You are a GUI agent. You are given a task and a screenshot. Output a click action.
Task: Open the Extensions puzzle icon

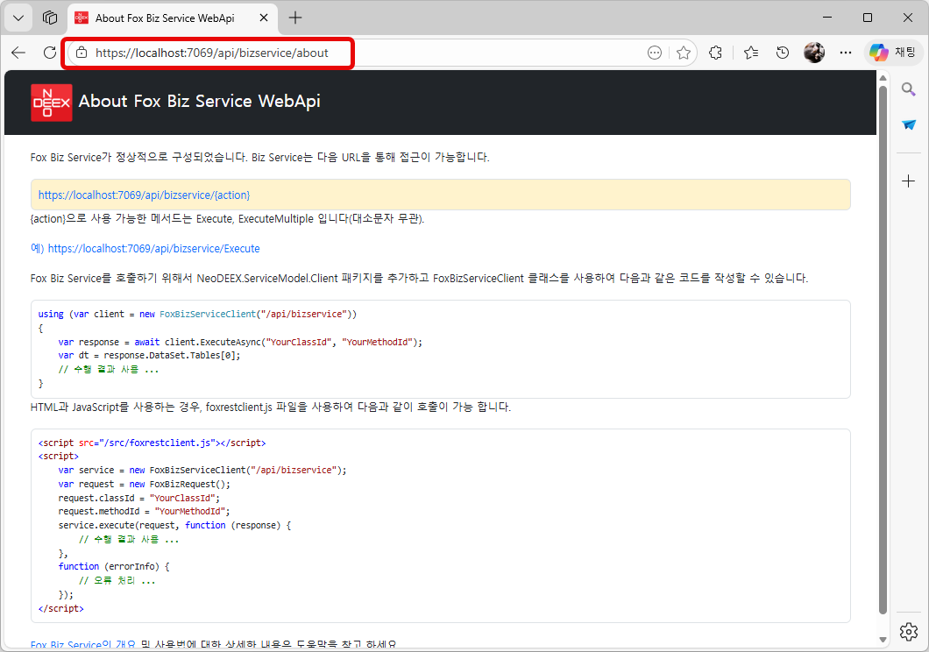pos(716,53)
